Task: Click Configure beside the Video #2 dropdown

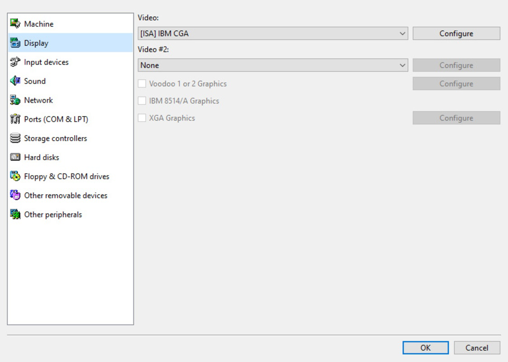Action: click(x=456, y=65)
